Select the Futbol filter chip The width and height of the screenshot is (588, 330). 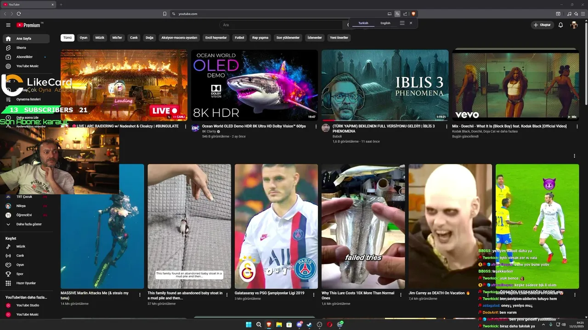point(239,38)
